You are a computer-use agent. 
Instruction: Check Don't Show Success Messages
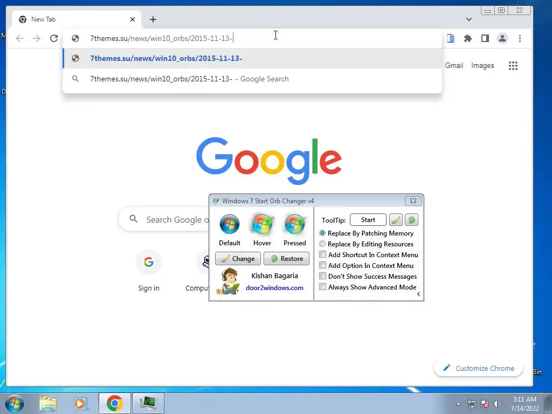(368, 277)
